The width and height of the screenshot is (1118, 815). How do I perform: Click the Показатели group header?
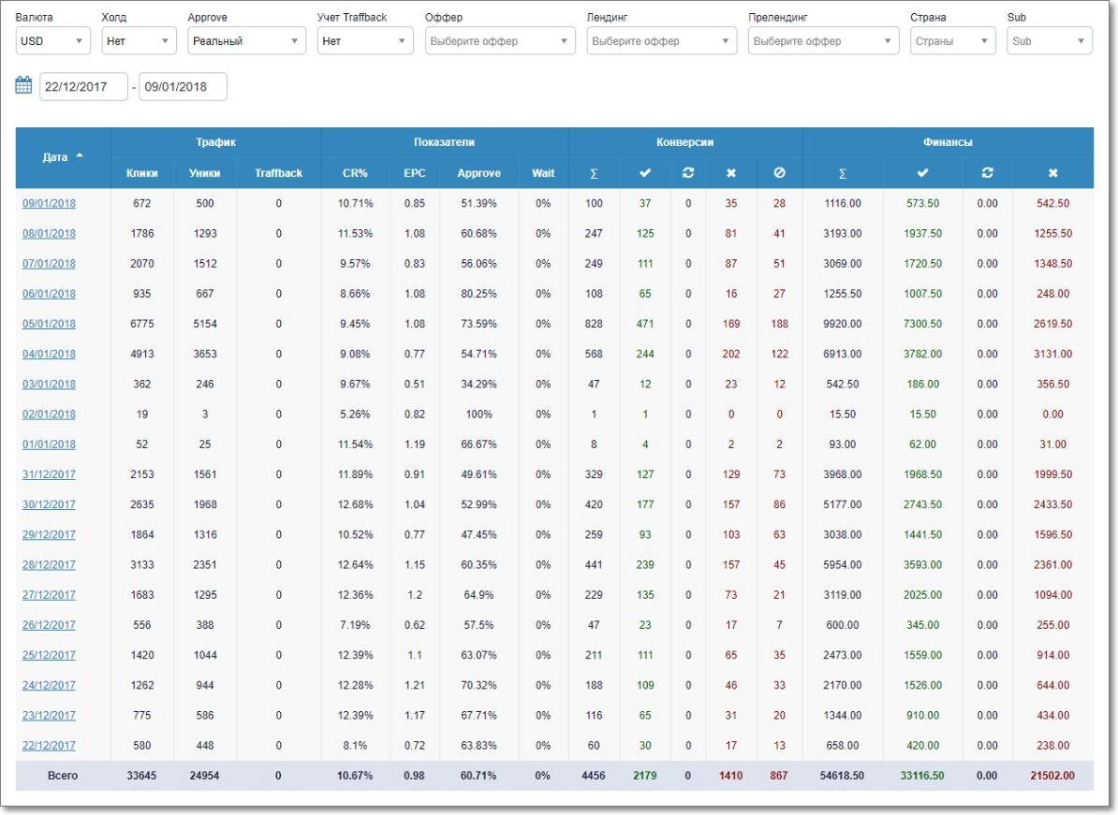pos(444,142)
